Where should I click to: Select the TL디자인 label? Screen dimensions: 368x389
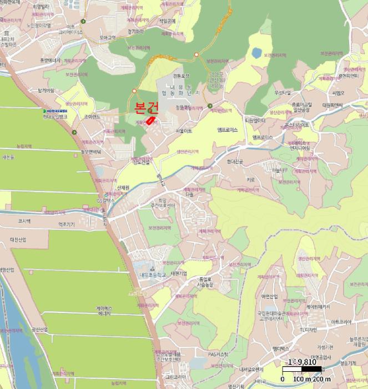coord(308,330)
